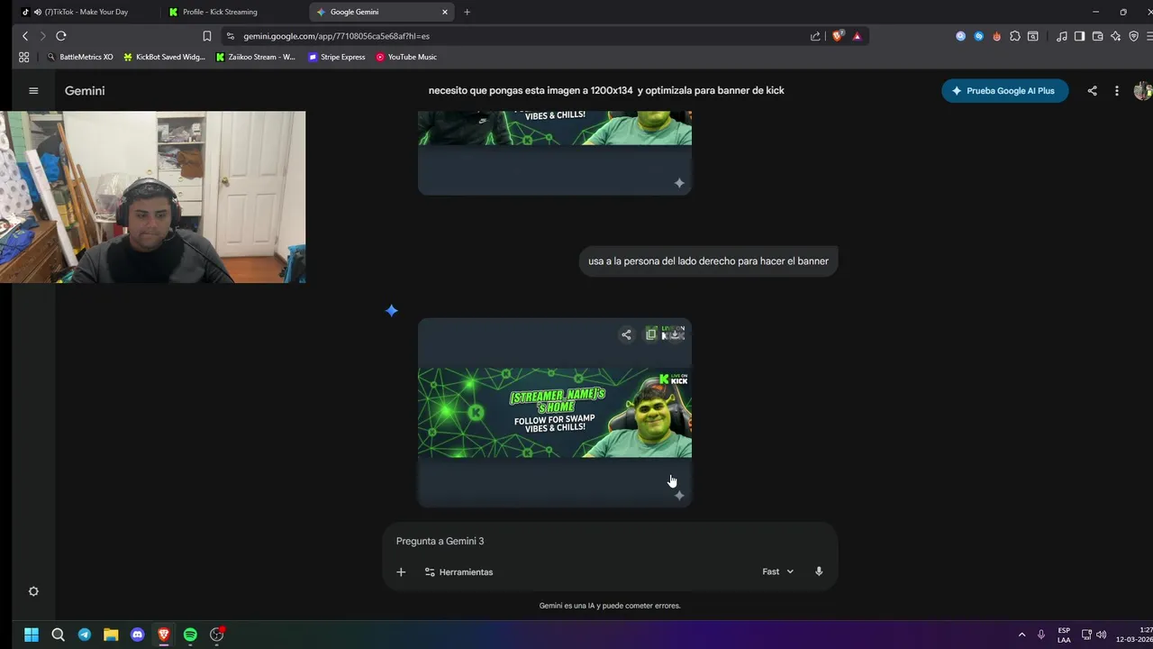Click the plus attach files icon
Image resolution: width=1153 pixels, height=649 pixels.
click(401, 571)
